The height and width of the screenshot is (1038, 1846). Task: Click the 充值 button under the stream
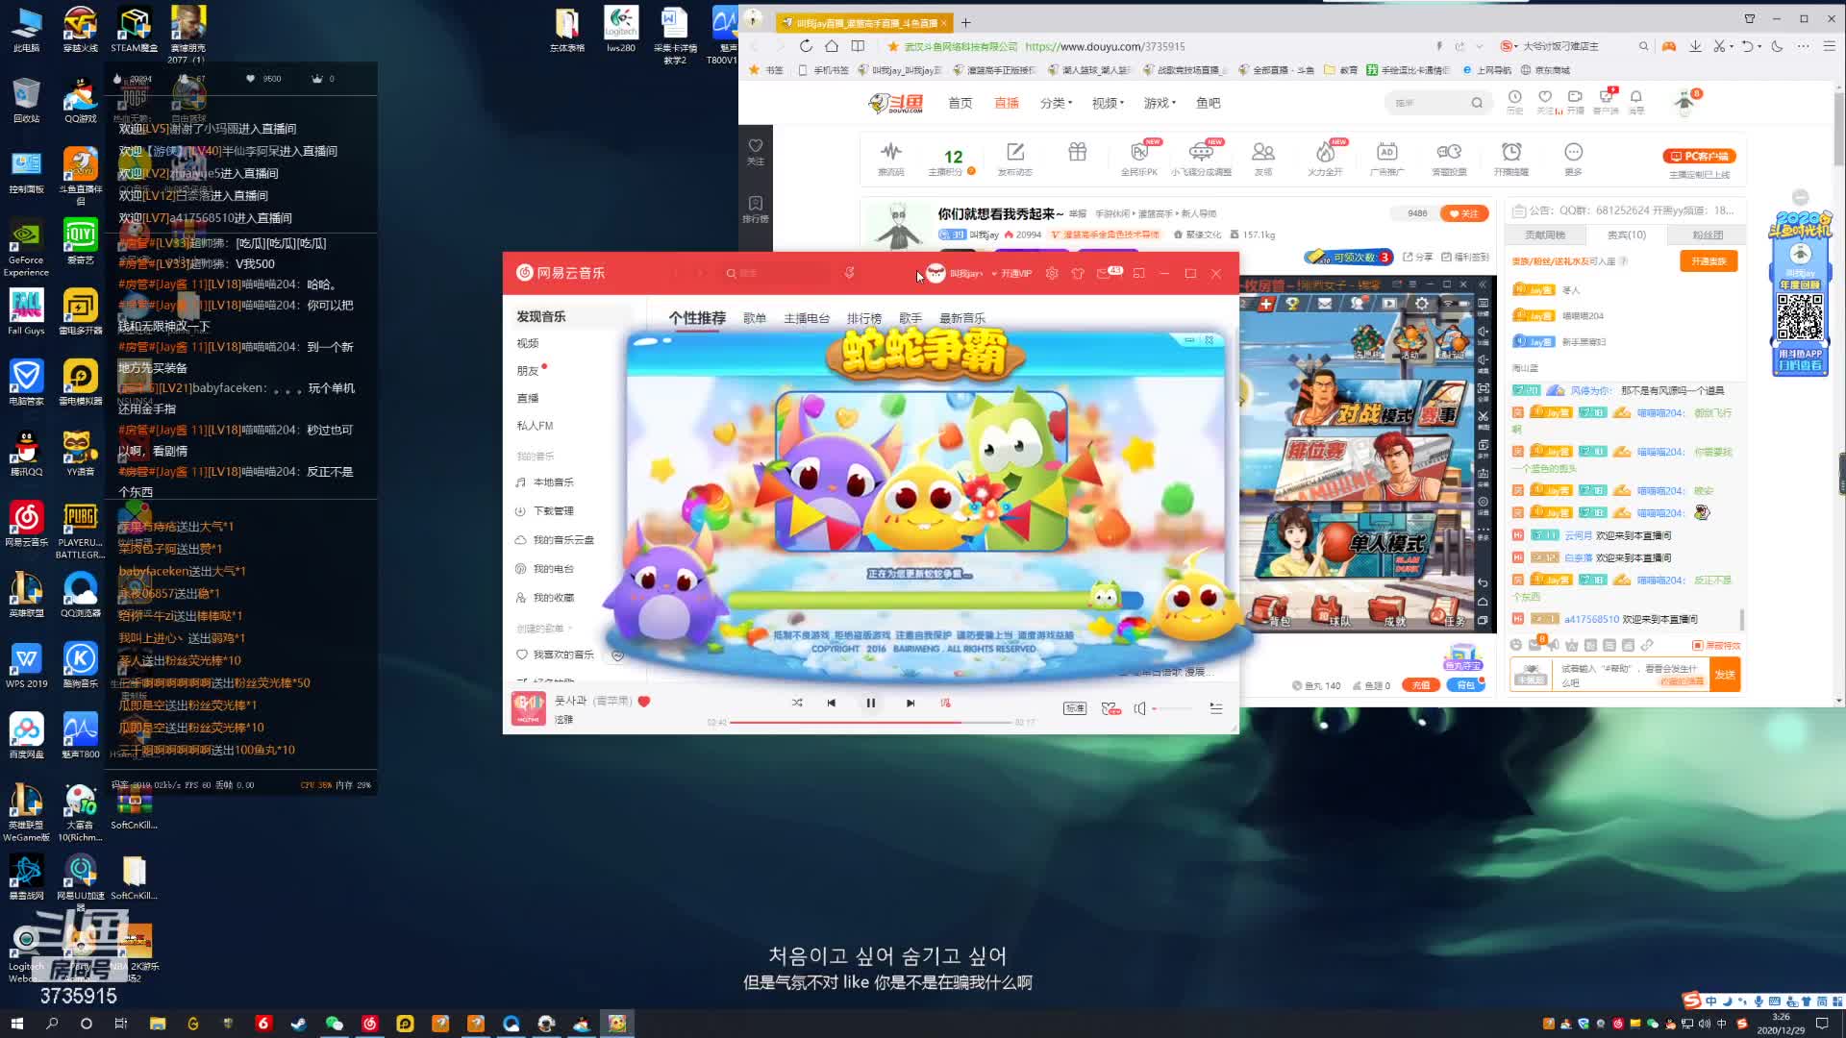pos(1420,685)
